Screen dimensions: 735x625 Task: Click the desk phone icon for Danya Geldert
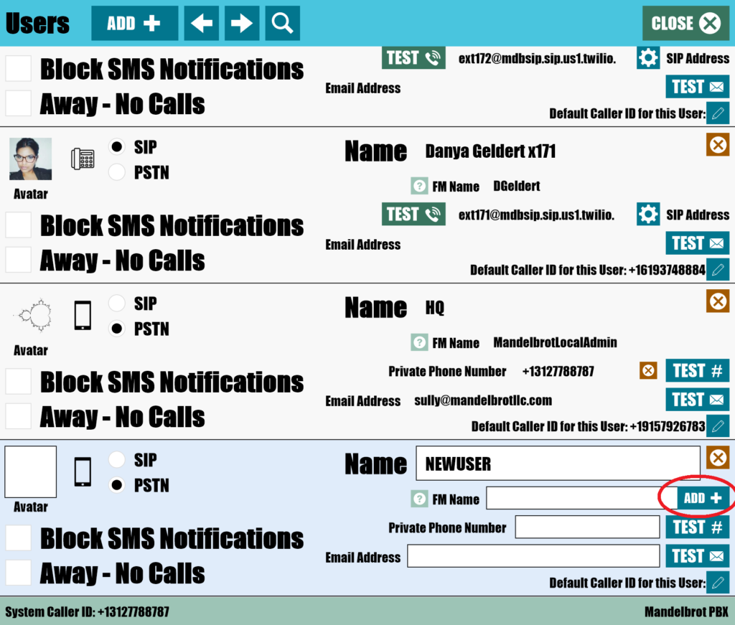83,159
